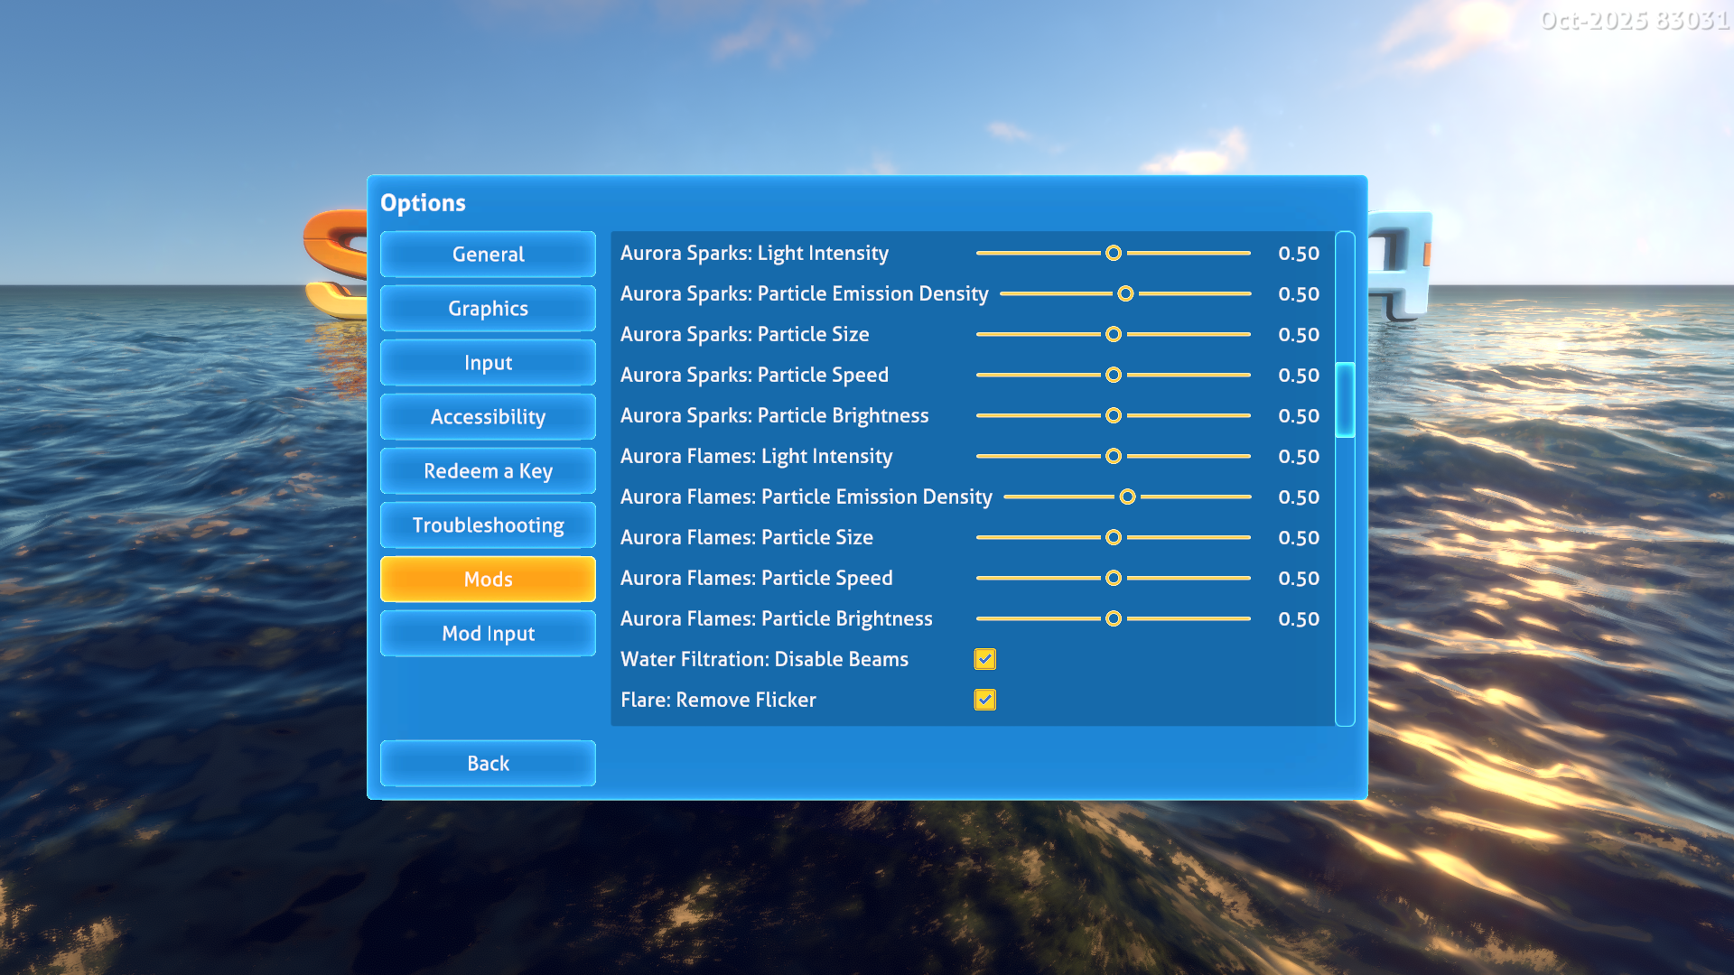Click the 0.50 value for Flames Particle Size
Viewport: 1734px width, 975px height.
point(1299,538)
